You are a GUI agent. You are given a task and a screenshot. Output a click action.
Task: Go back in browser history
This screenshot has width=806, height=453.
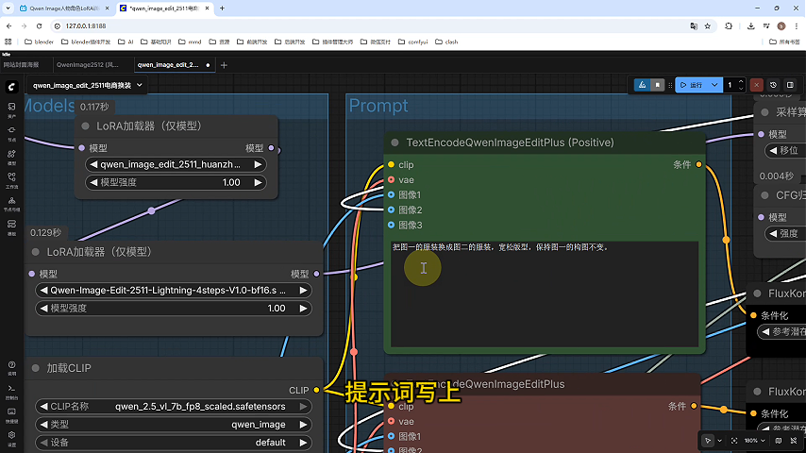click(x=8, y=25)
